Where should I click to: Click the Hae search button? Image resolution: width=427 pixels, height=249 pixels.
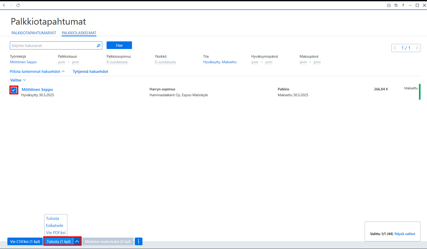click(119, 45)
